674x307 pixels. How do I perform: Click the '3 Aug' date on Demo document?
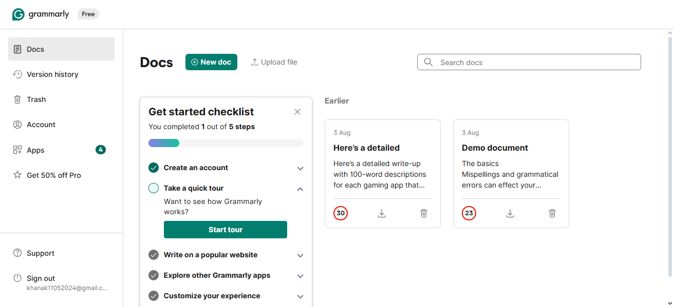coord(470,133)
